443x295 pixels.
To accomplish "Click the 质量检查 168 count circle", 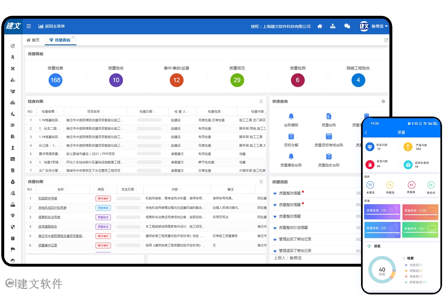I will [55, 80].
